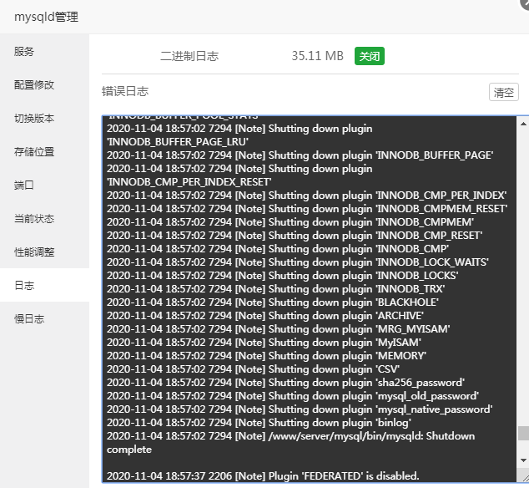Click log line with 'mysql_old_password'
Image resolution: width=529 pixels, height=488 pixels.
(293, 396)
